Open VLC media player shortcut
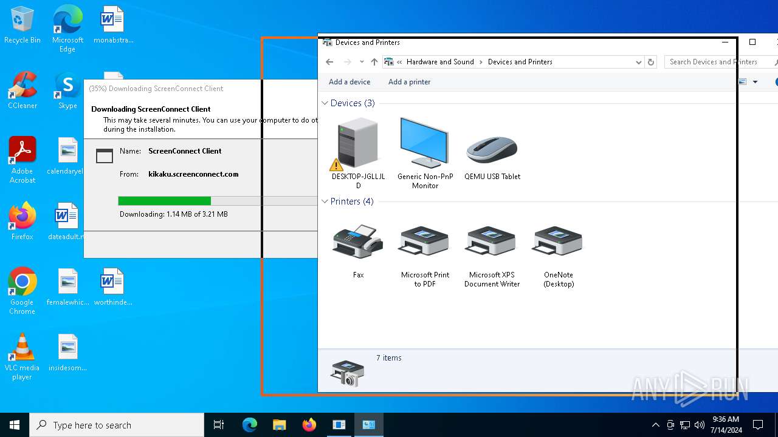This screenshot has height=437, width=778. (x=22, y=357)
